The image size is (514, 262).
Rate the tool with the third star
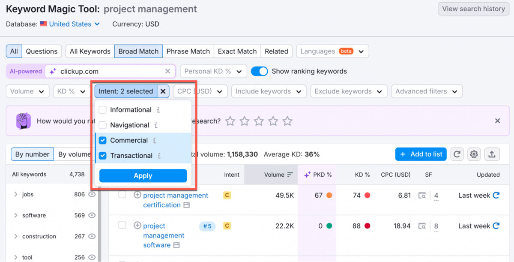pos(259,121)
